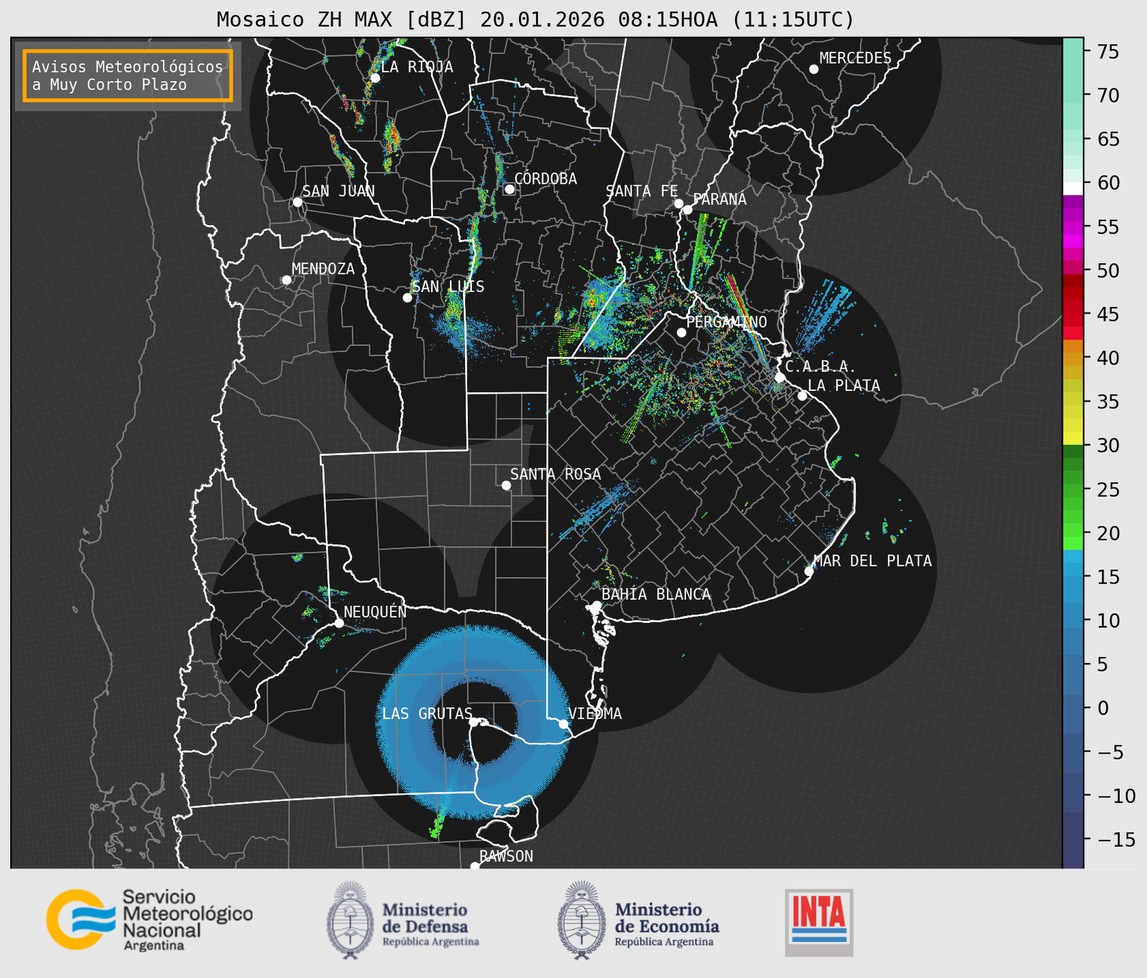
Task: Select the Mar del Plata marker dot
Action: click(808, 571)
